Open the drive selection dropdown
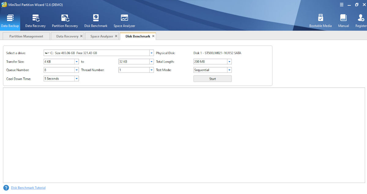 (151, 53)
